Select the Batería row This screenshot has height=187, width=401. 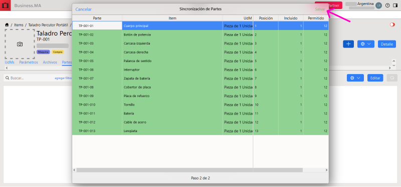[x=200, y=113]
